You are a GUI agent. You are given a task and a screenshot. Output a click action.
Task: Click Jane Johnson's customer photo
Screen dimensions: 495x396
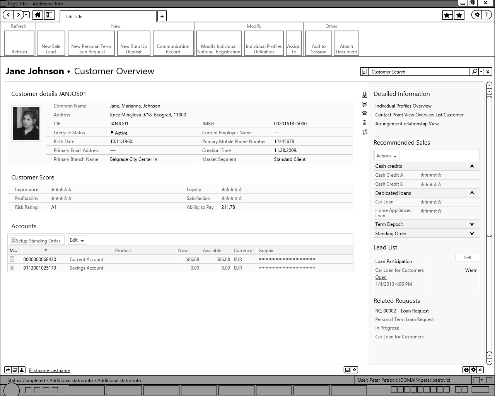click(26, 123)
